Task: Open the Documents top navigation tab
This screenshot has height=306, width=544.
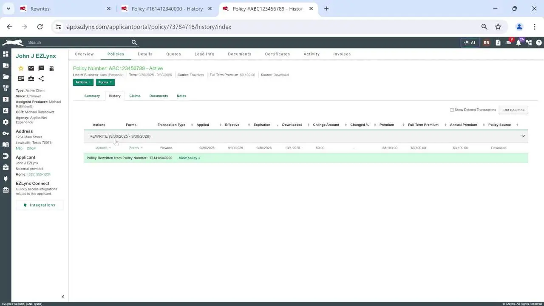Action: (x=239, y=54)
